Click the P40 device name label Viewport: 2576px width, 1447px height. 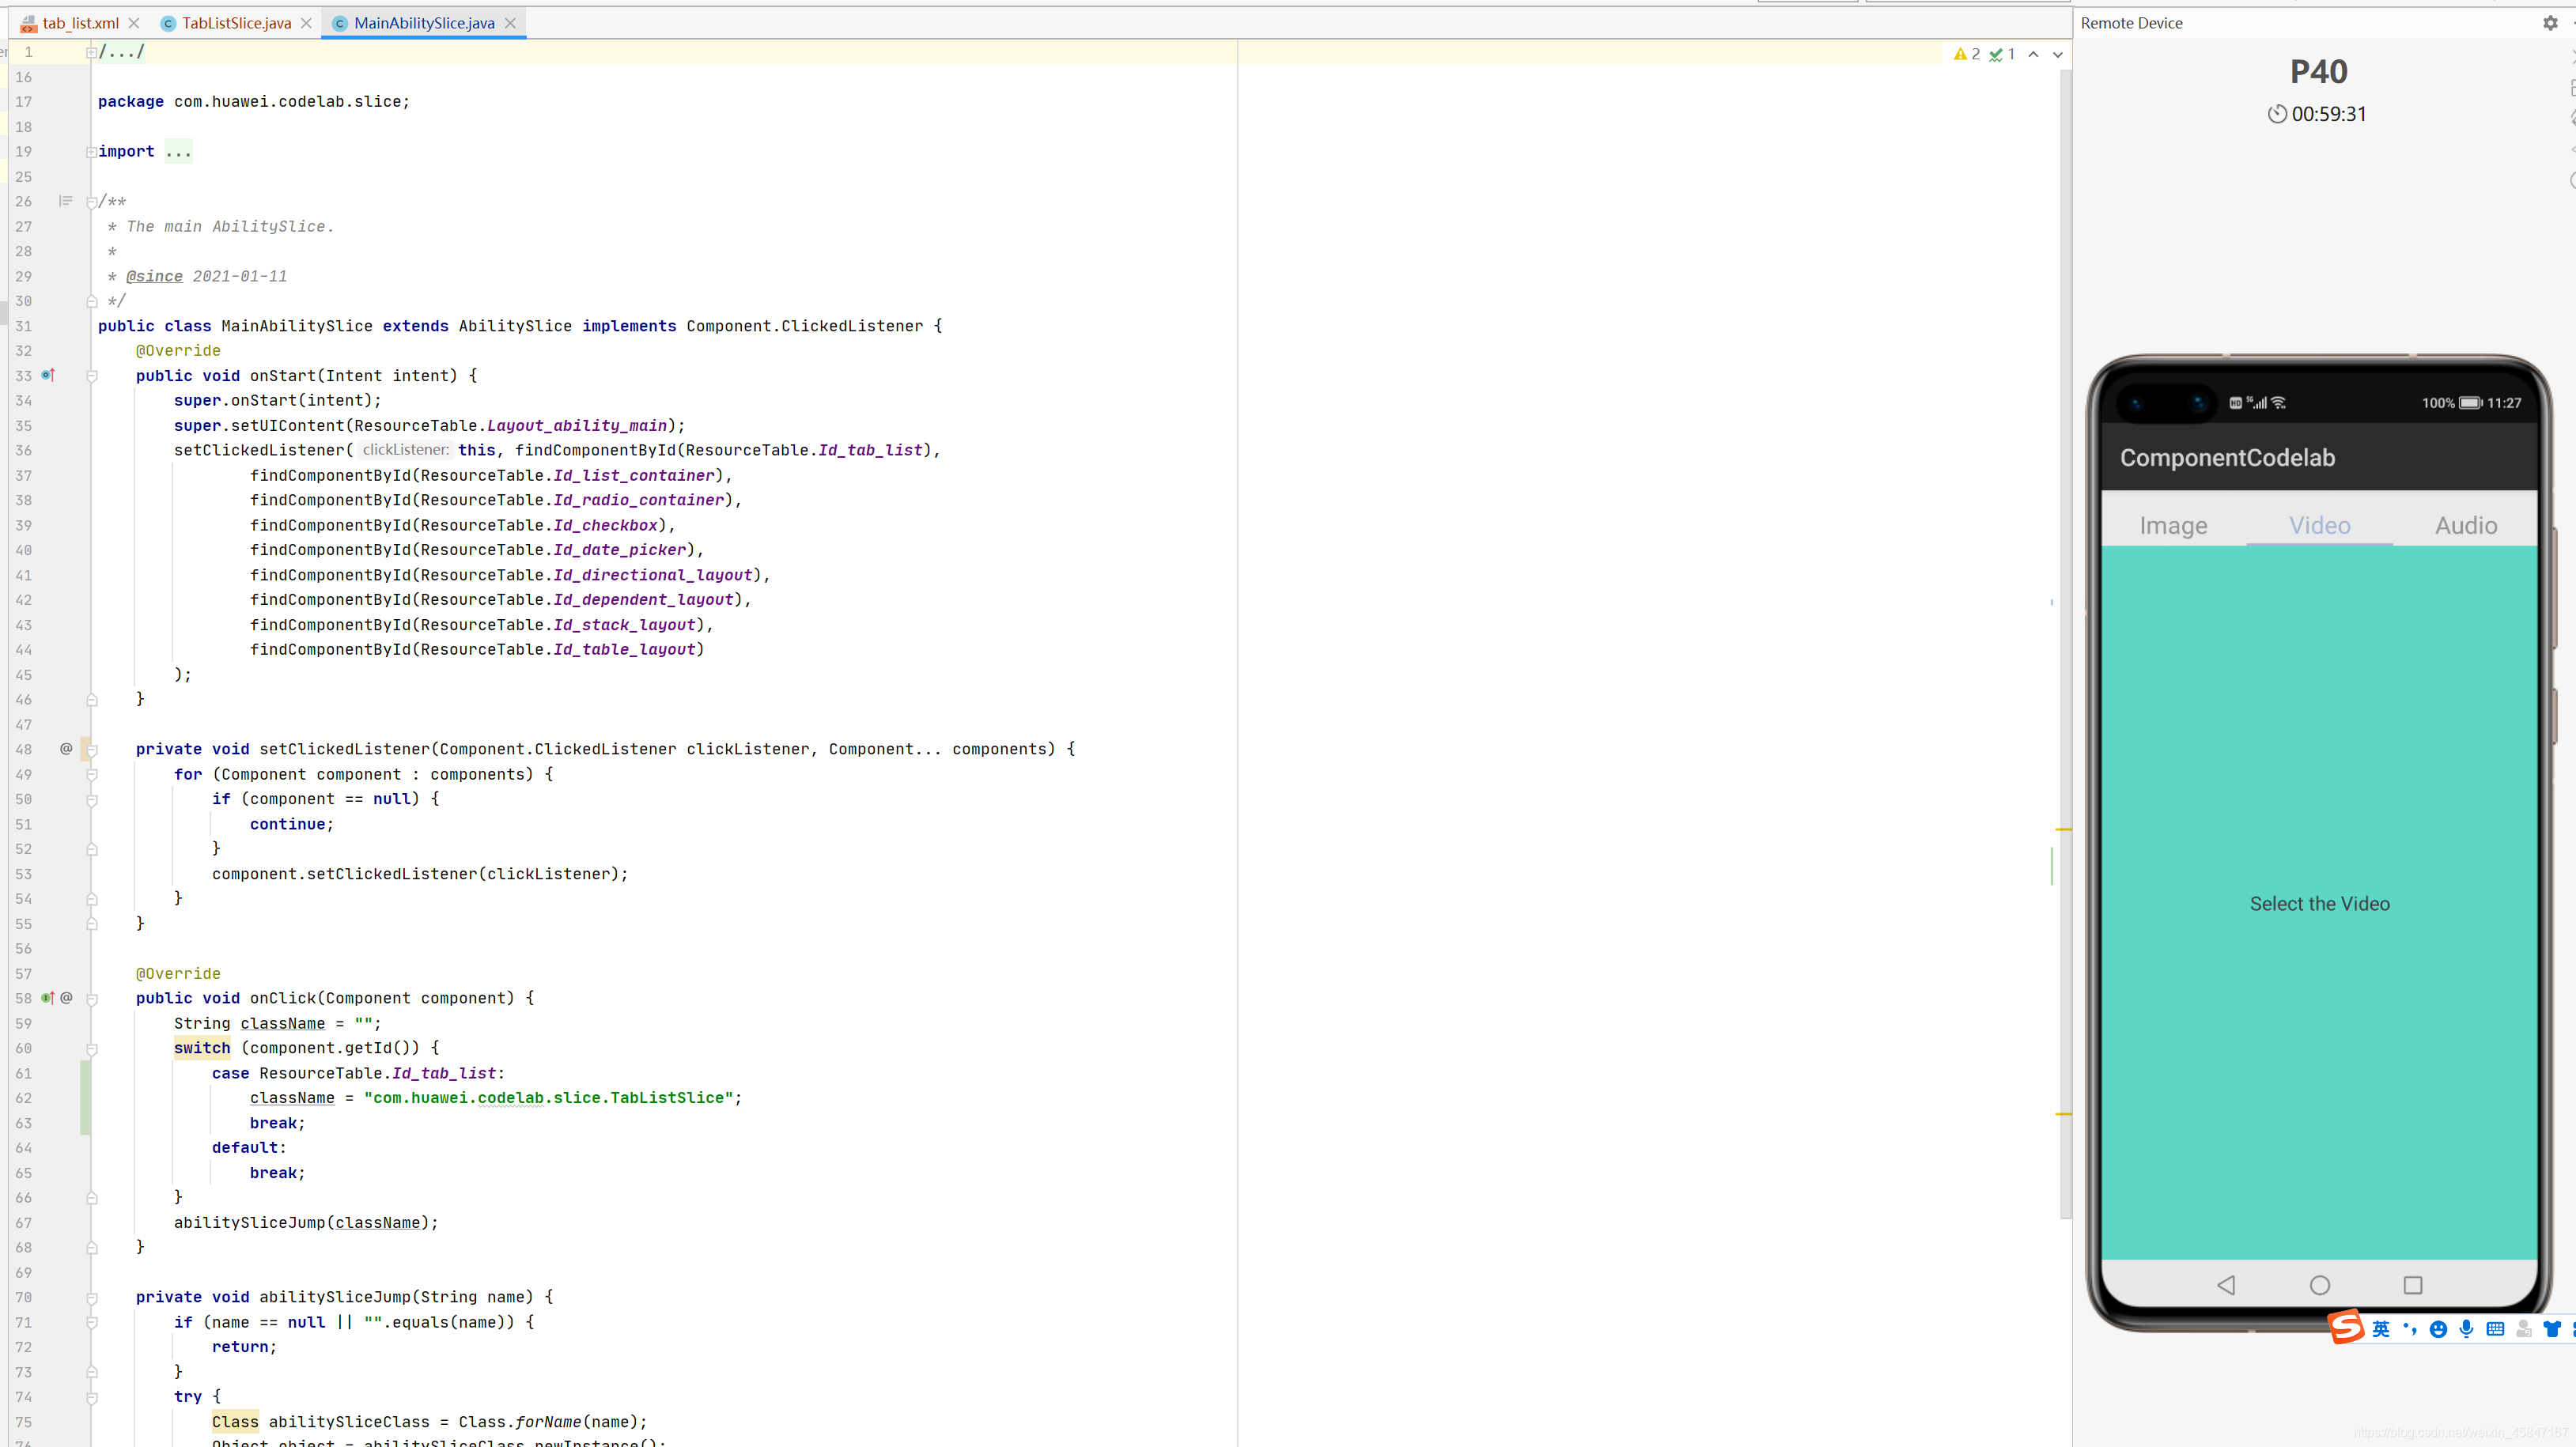coord(2319,72)
